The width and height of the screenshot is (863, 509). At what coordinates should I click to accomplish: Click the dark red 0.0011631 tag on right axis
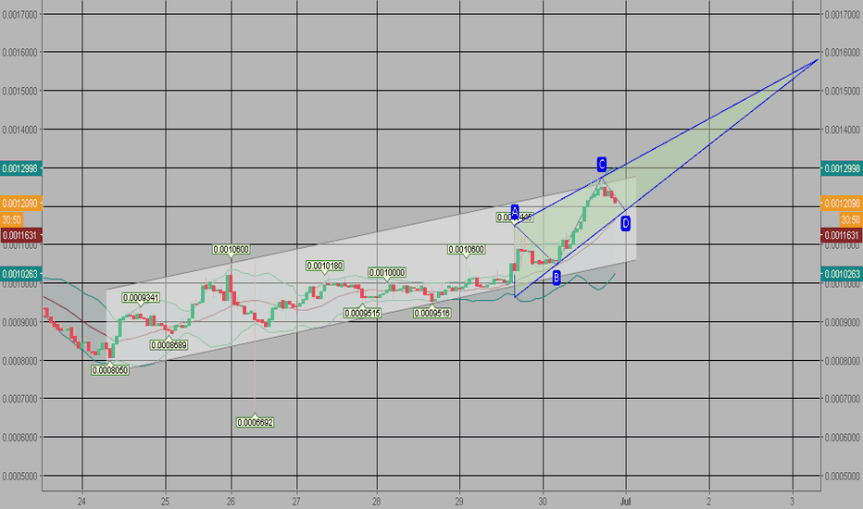point(842,235)
